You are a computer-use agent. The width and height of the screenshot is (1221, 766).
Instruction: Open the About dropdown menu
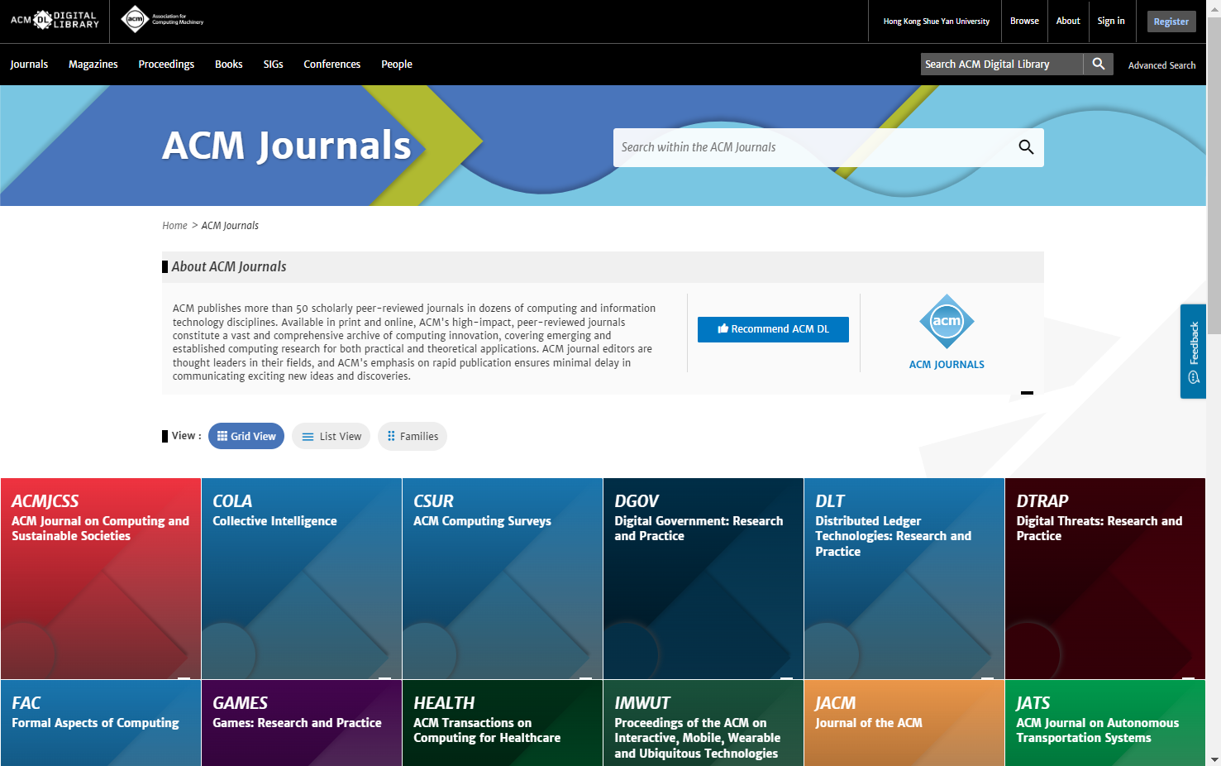pyautogui.click(x=1068, y=21)
